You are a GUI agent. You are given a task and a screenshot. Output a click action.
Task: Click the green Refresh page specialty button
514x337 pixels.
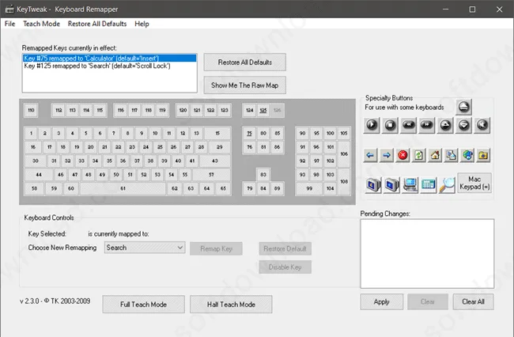click(x=418, y=155)
